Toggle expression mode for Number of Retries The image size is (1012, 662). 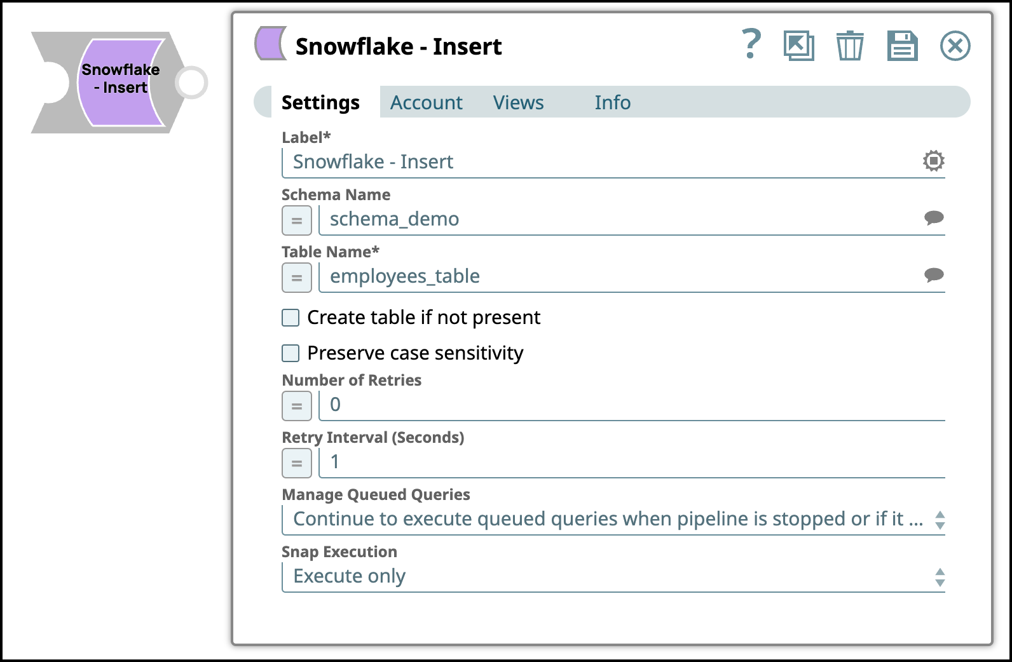(x=296, y=405)
